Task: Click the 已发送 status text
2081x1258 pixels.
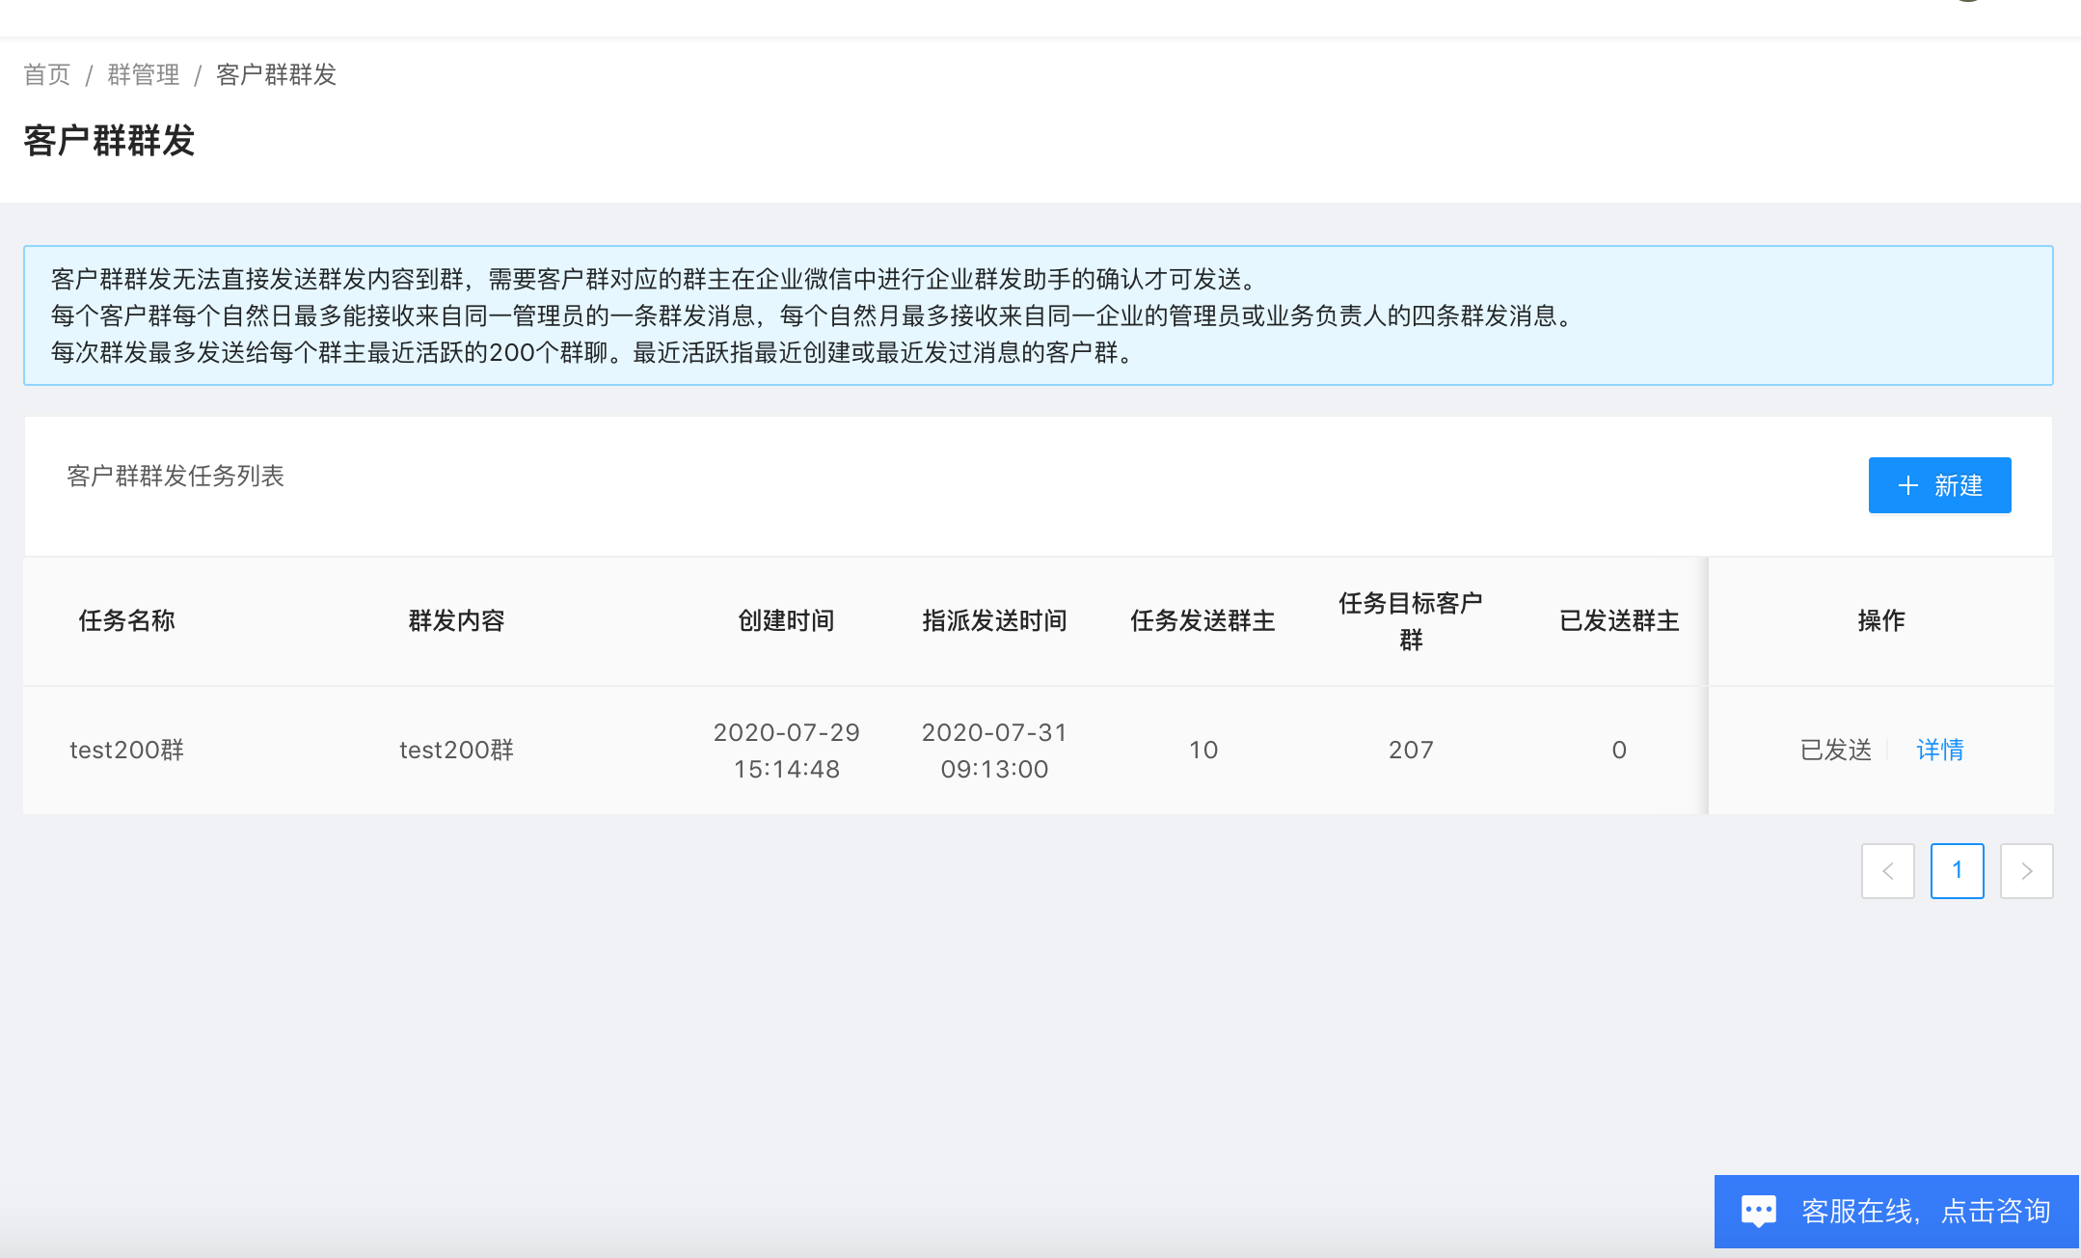Action: click(x=1835, y=750)
